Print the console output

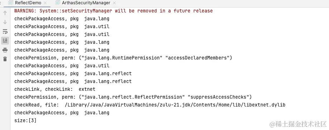tap(5, 50)
